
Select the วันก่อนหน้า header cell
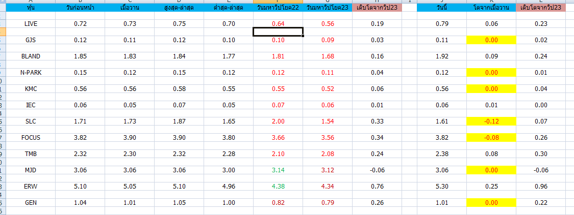[x=80, y=7]
